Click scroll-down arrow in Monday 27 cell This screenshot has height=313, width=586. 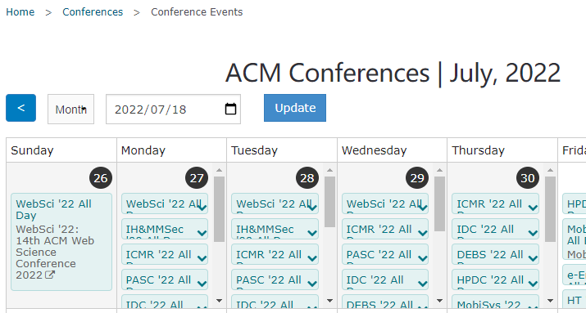[220, 301]
